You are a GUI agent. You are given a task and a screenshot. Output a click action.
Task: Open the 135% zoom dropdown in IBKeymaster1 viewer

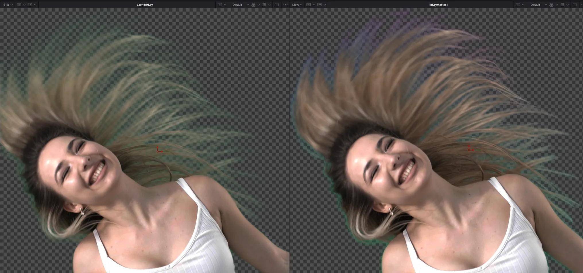(297, 5)
